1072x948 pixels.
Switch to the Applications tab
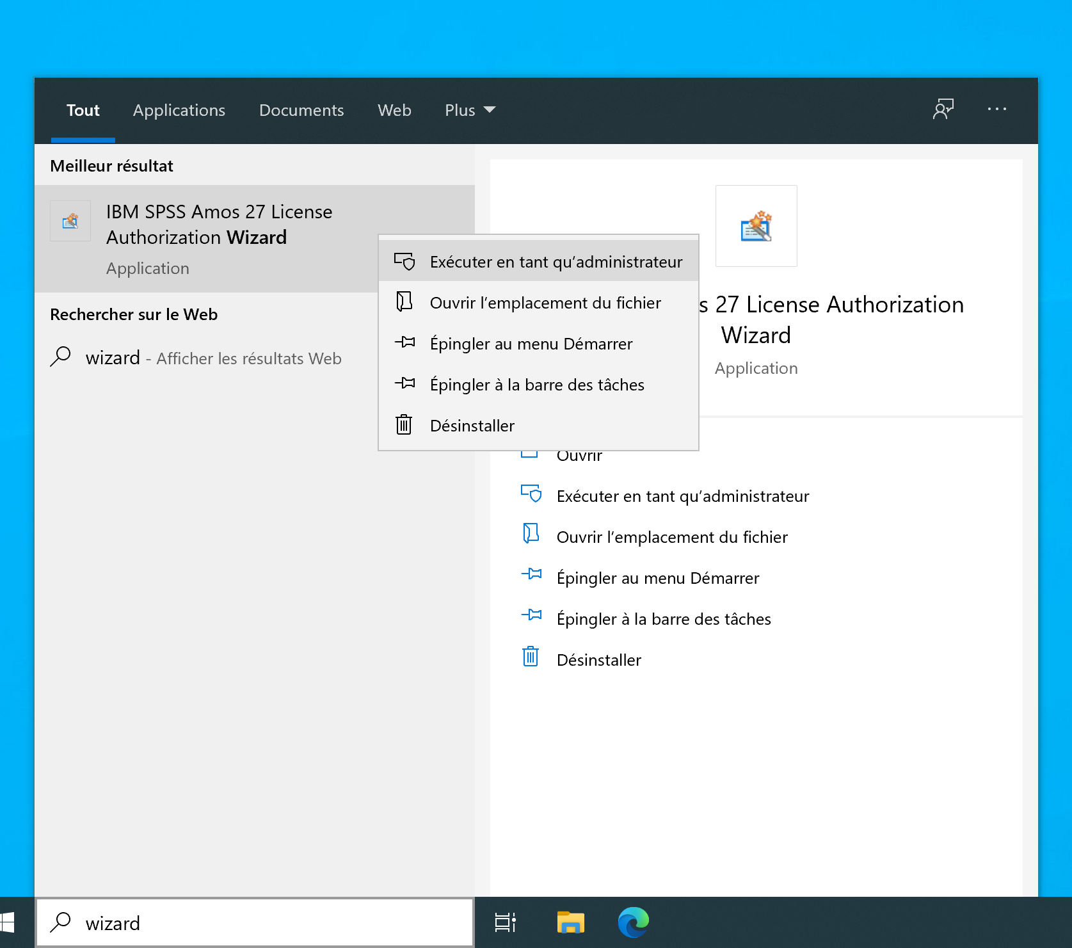click(x=179, y=110)
